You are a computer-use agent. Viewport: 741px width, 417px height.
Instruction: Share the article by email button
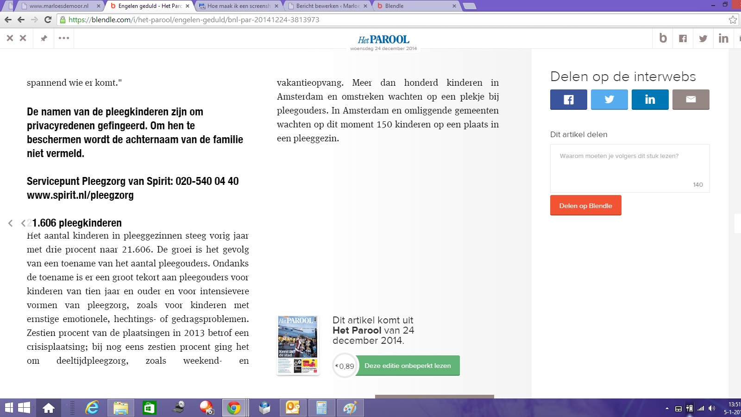coord(691,100)
